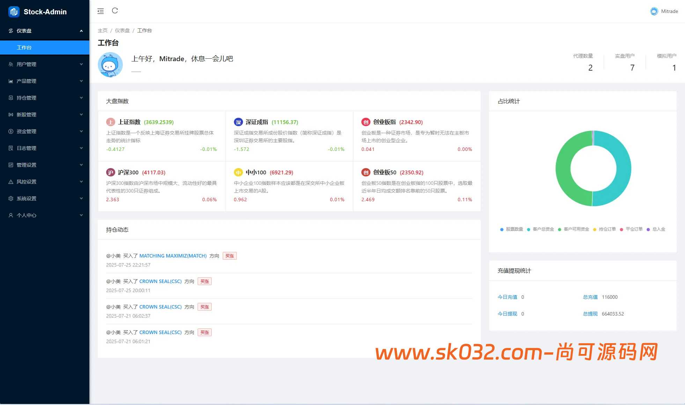Open the CROWN SEAL(CSC) stock link
The image size is (685, 405).
pos(160,281)
